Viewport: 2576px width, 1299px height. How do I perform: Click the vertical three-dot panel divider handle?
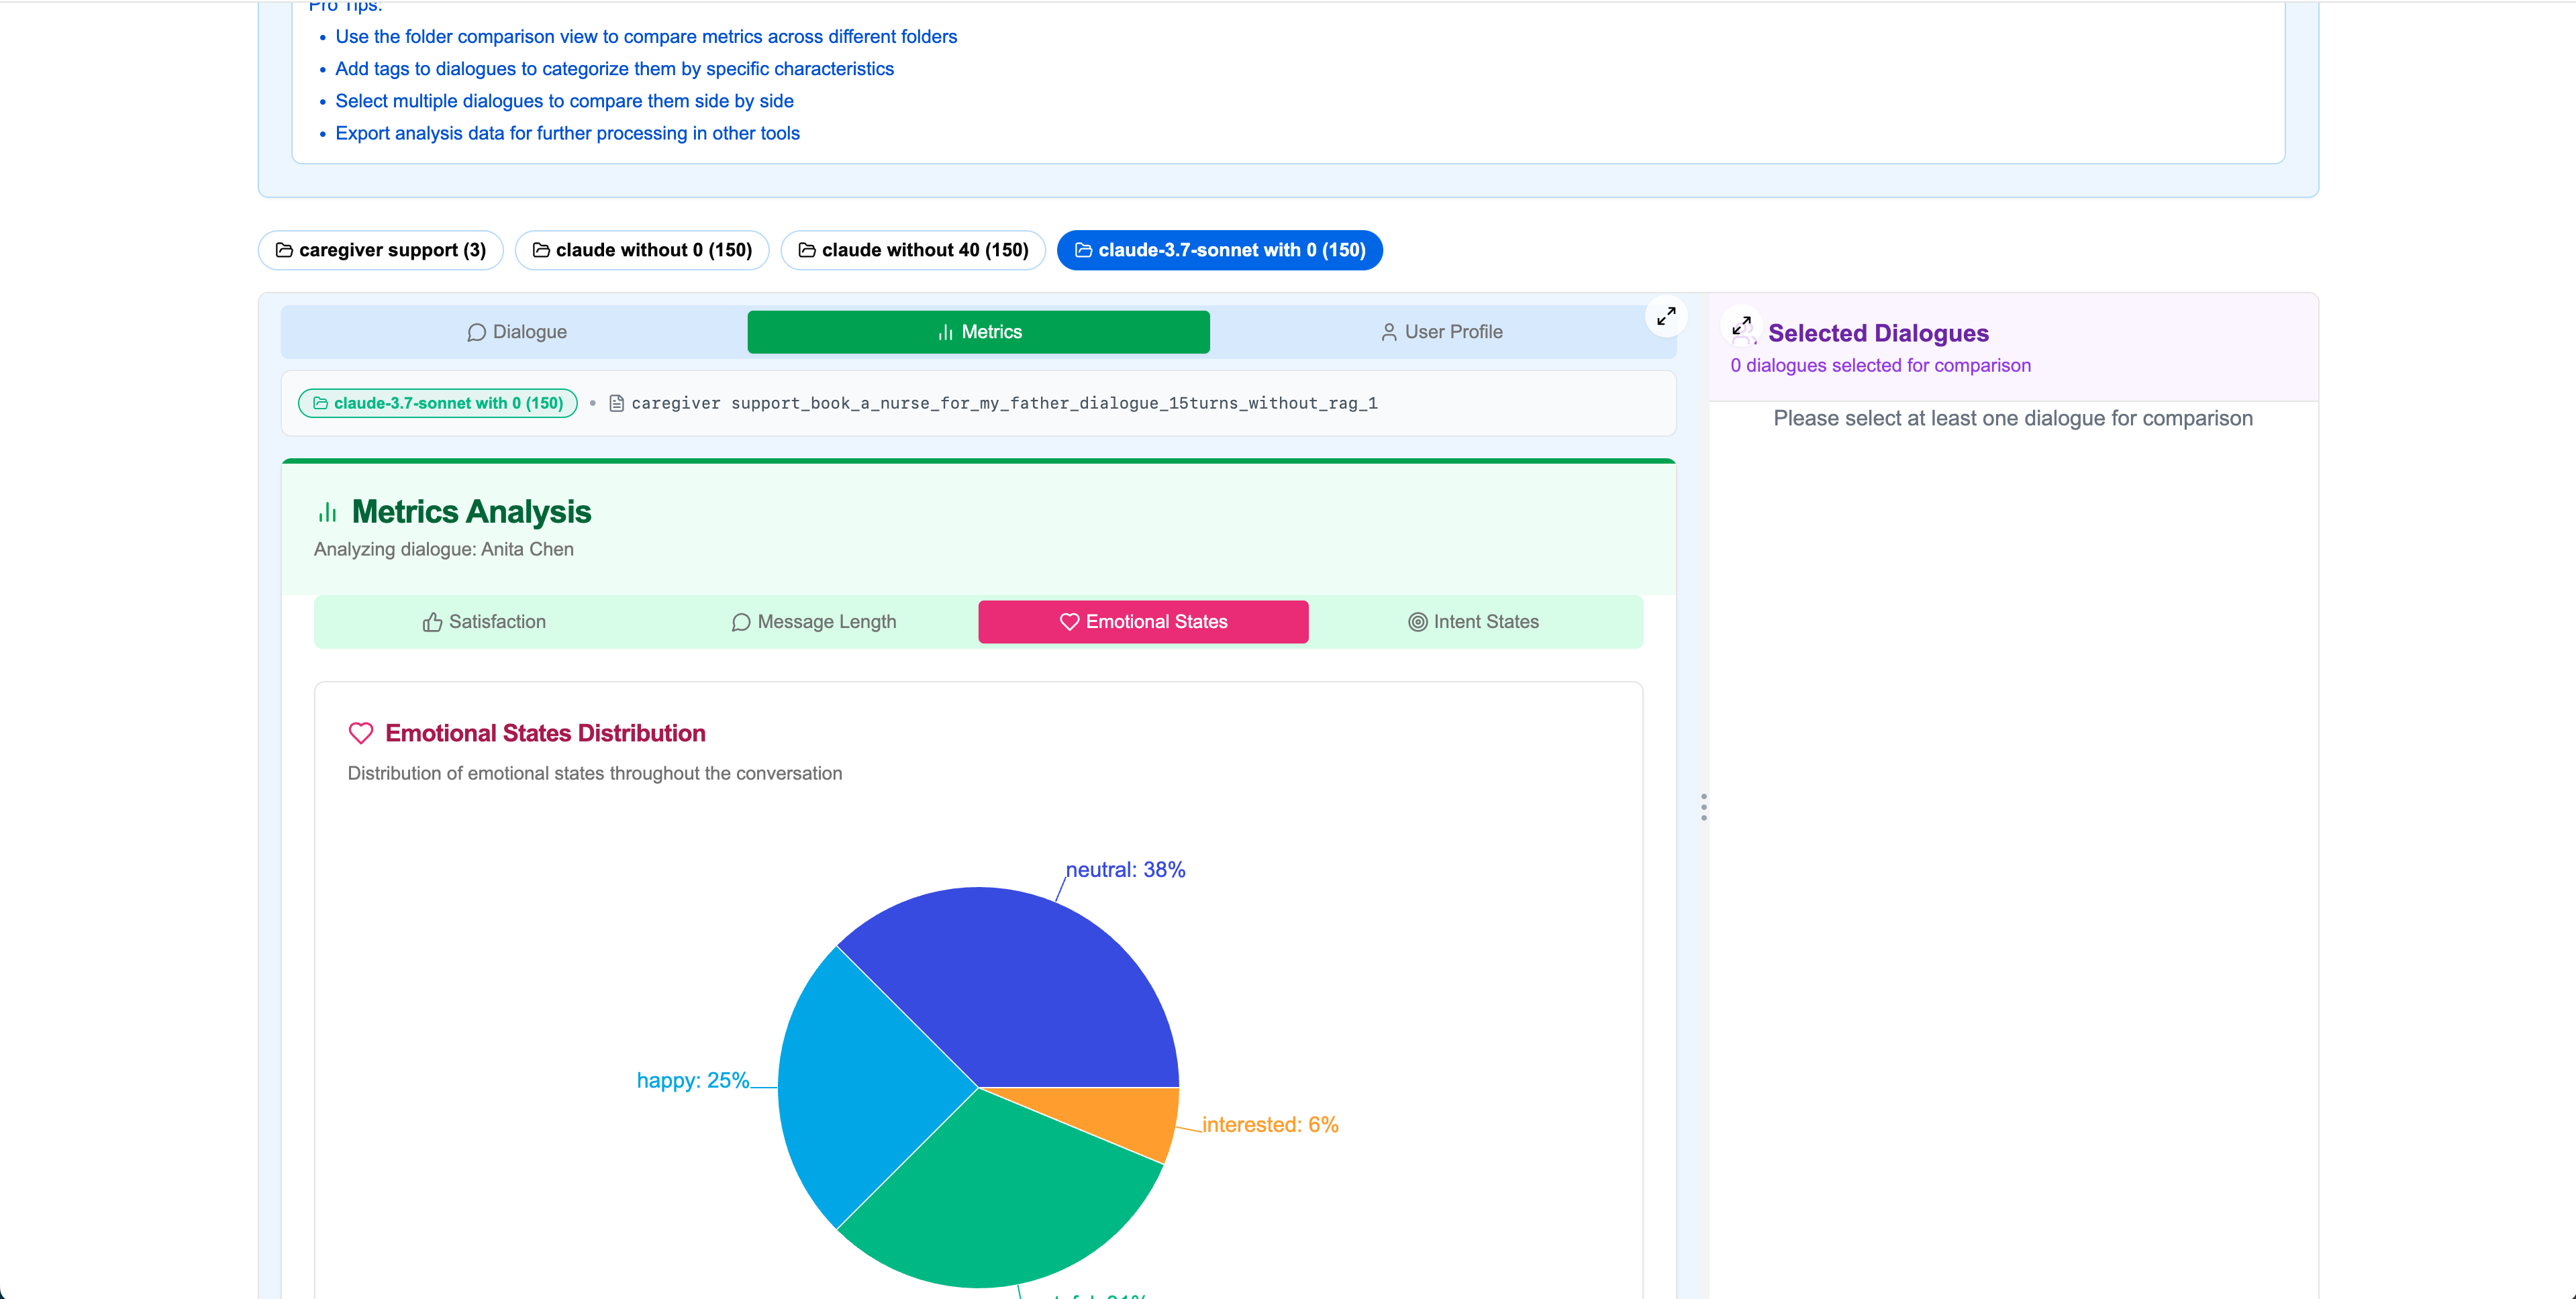click(x=1703, y=807)
